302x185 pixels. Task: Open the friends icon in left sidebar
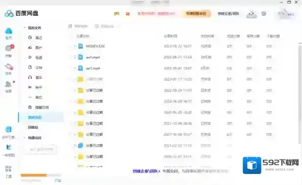click(9, 84)
